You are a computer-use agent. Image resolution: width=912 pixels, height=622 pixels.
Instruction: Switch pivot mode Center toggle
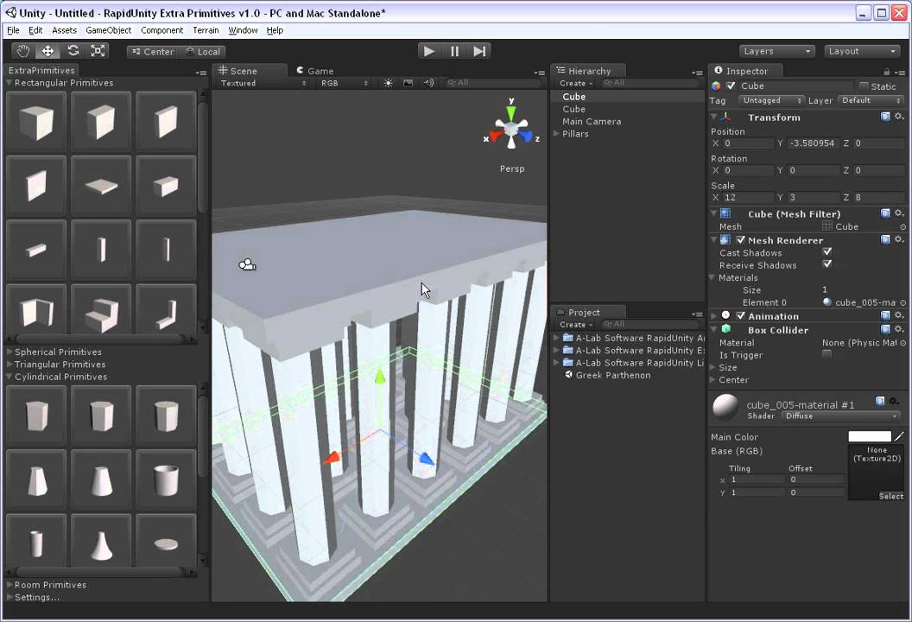[153, 52]
